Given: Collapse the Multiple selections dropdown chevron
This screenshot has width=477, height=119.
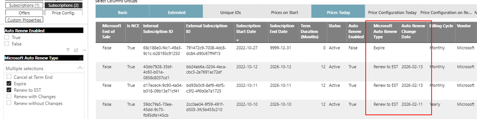Looking at the screenshot, I should 80,68.
